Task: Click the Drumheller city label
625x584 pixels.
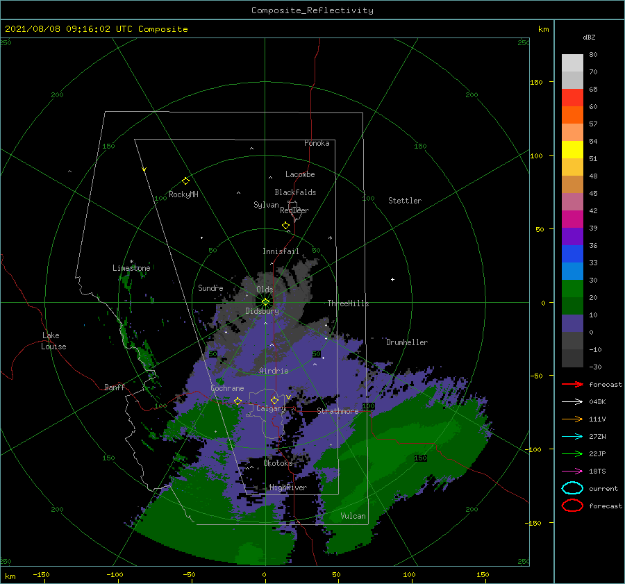Action: (407, 342)
